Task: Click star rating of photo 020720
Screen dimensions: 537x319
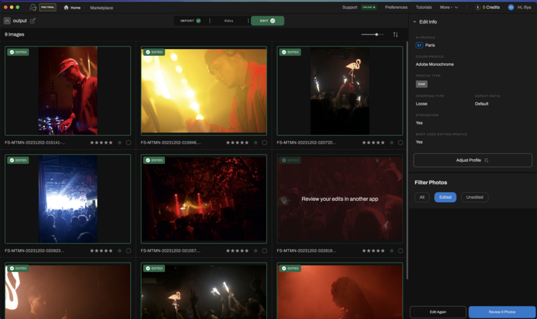Action: 373,142
